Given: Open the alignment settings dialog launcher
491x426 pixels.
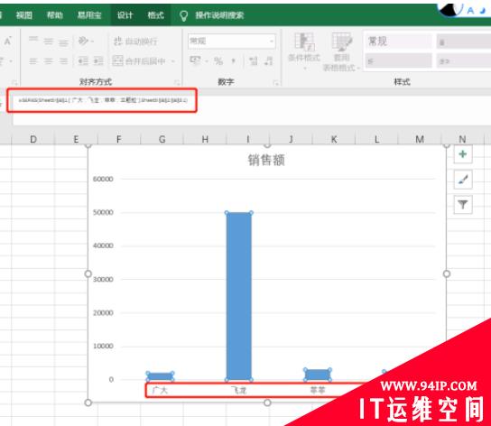Looking at the screenshot, I should 177,82.
